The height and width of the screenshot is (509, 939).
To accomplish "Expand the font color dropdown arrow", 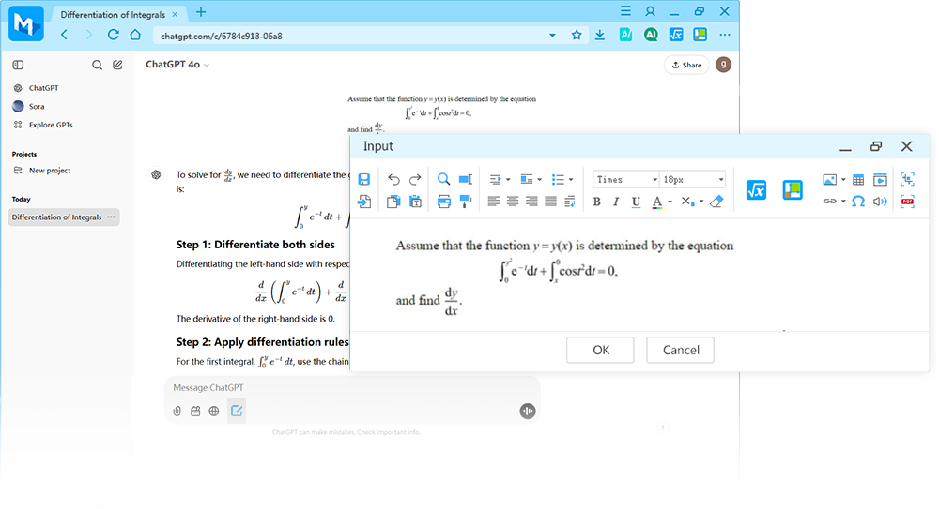I will [x=670, y=202].
